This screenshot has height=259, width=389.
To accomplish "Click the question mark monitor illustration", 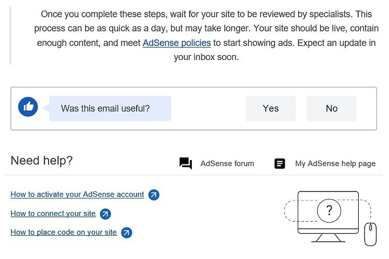I will [328, 216].
